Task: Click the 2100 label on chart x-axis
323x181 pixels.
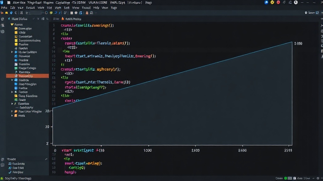Action: click(195, 150)
